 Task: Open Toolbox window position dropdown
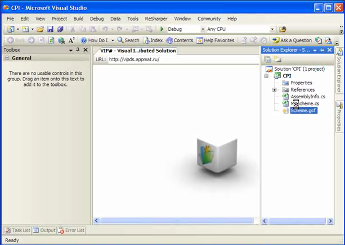(70, 50)
